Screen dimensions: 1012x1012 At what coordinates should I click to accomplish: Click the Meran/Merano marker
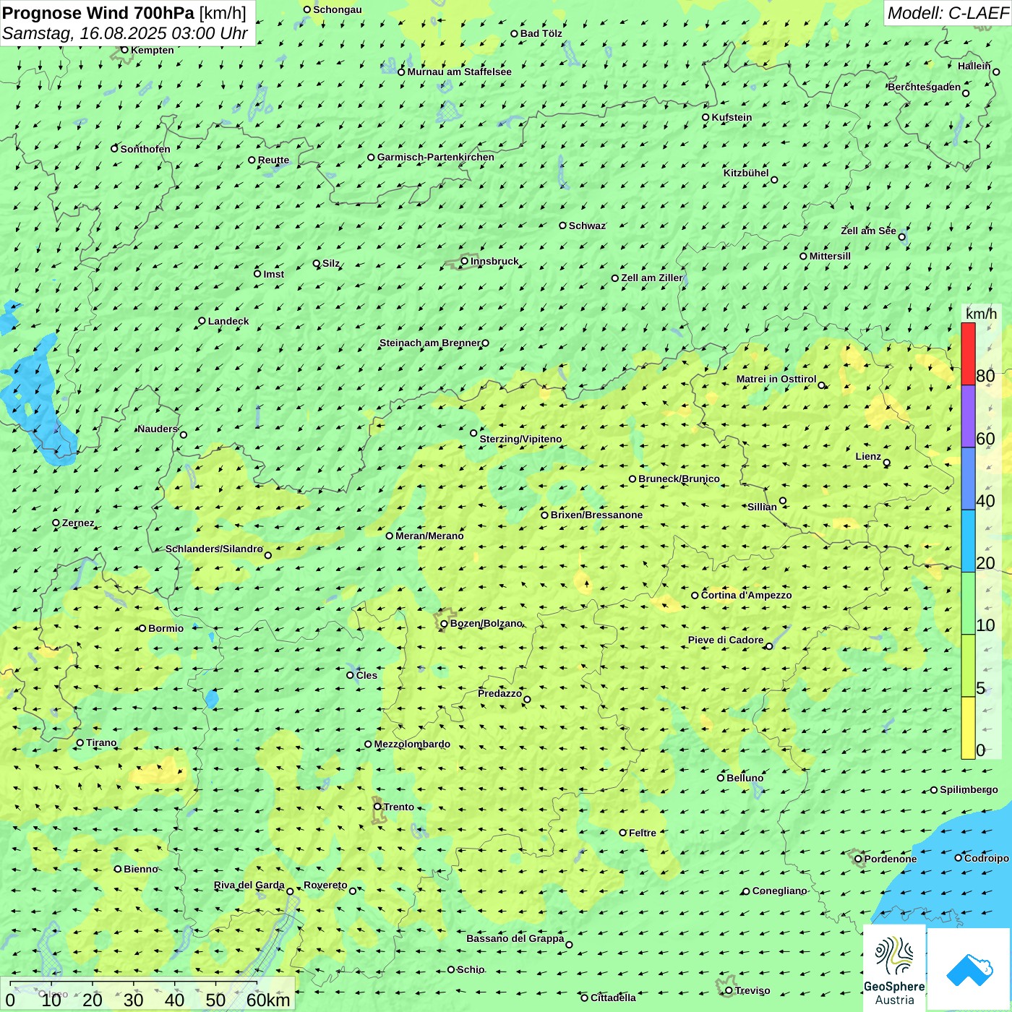point(390,536)
